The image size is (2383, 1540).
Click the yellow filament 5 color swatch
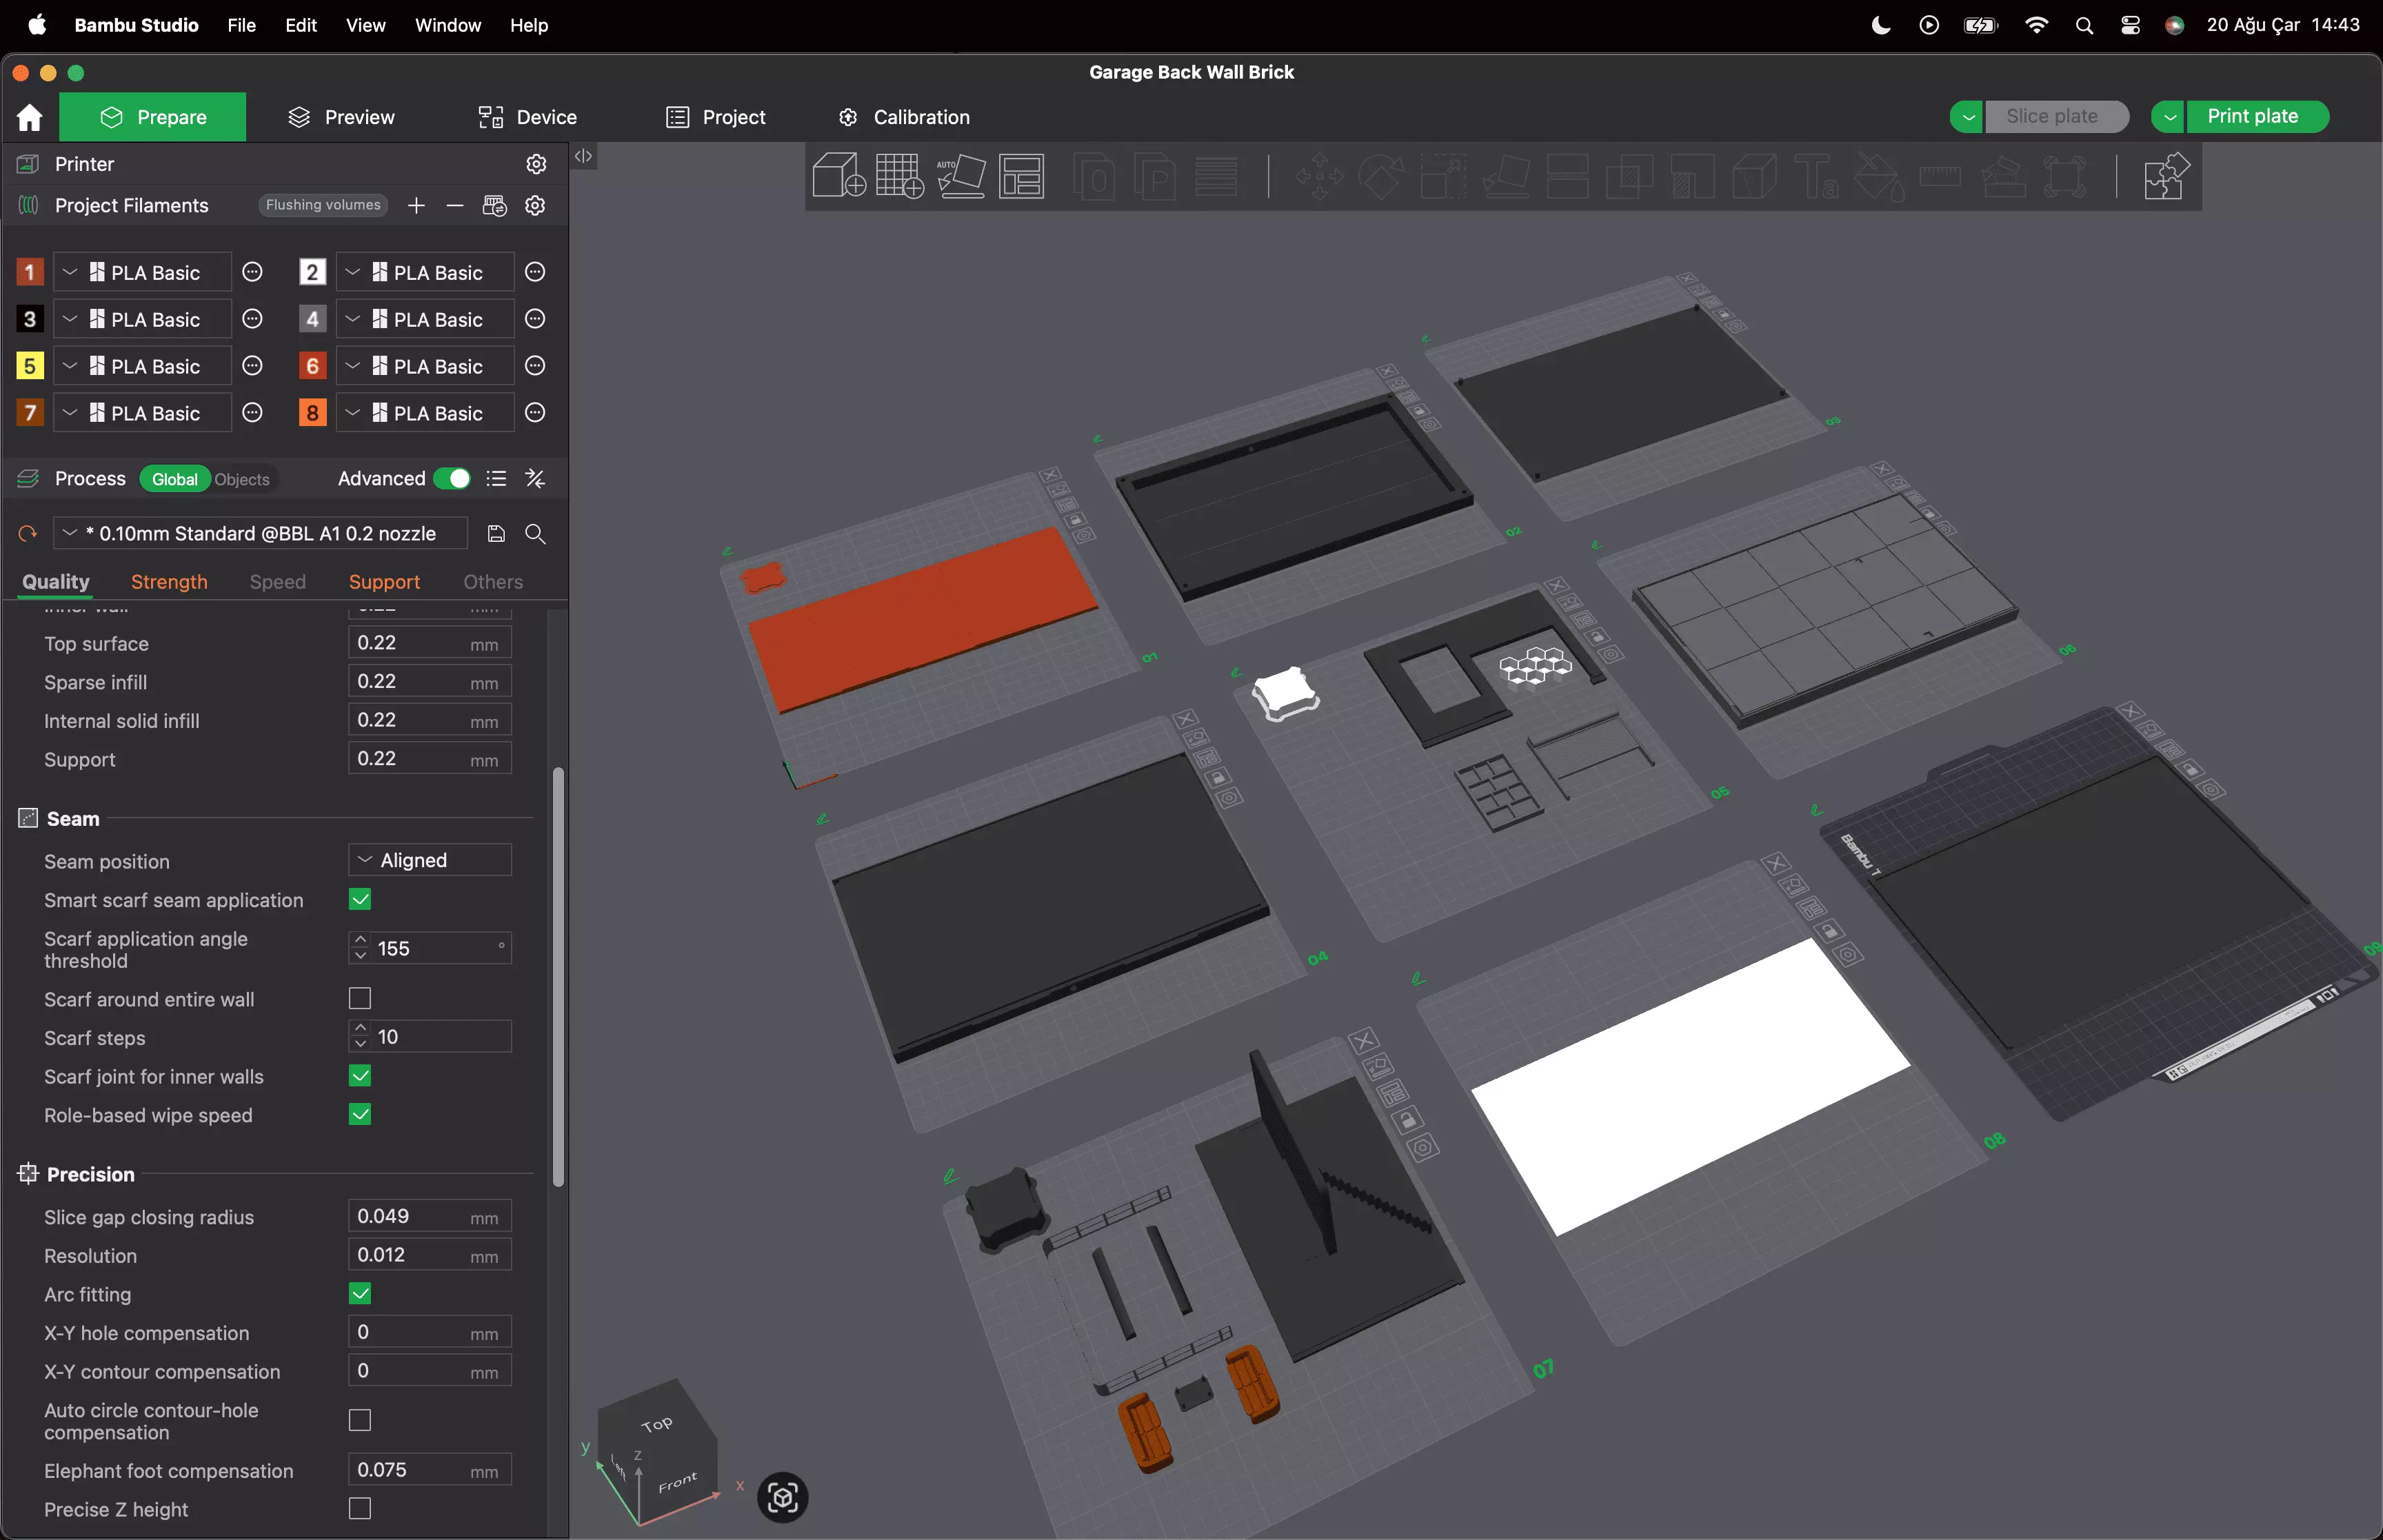click(30, 366)
